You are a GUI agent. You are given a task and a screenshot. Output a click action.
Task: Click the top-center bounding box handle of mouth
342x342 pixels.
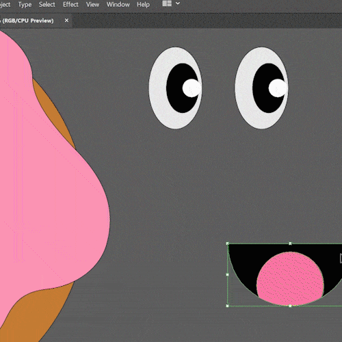290,244
